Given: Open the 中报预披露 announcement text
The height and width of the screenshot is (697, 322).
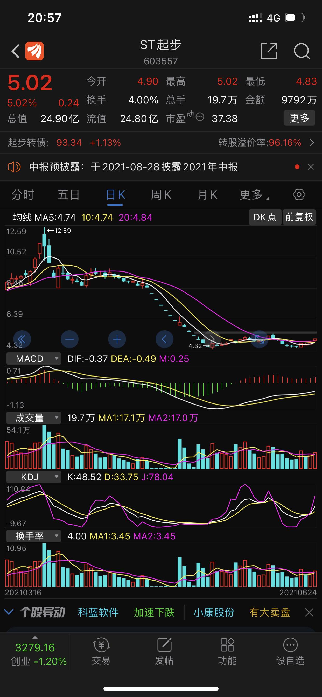Looking at the screenshot, I should [x=134, y=167].
